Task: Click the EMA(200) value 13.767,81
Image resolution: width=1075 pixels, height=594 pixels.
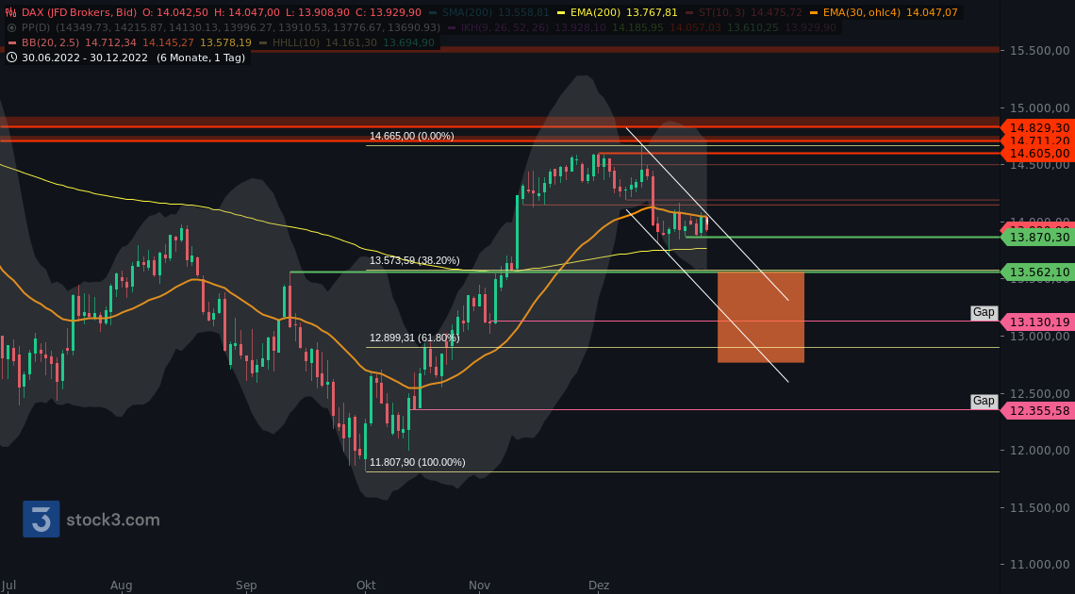Action: pos(652,12)
